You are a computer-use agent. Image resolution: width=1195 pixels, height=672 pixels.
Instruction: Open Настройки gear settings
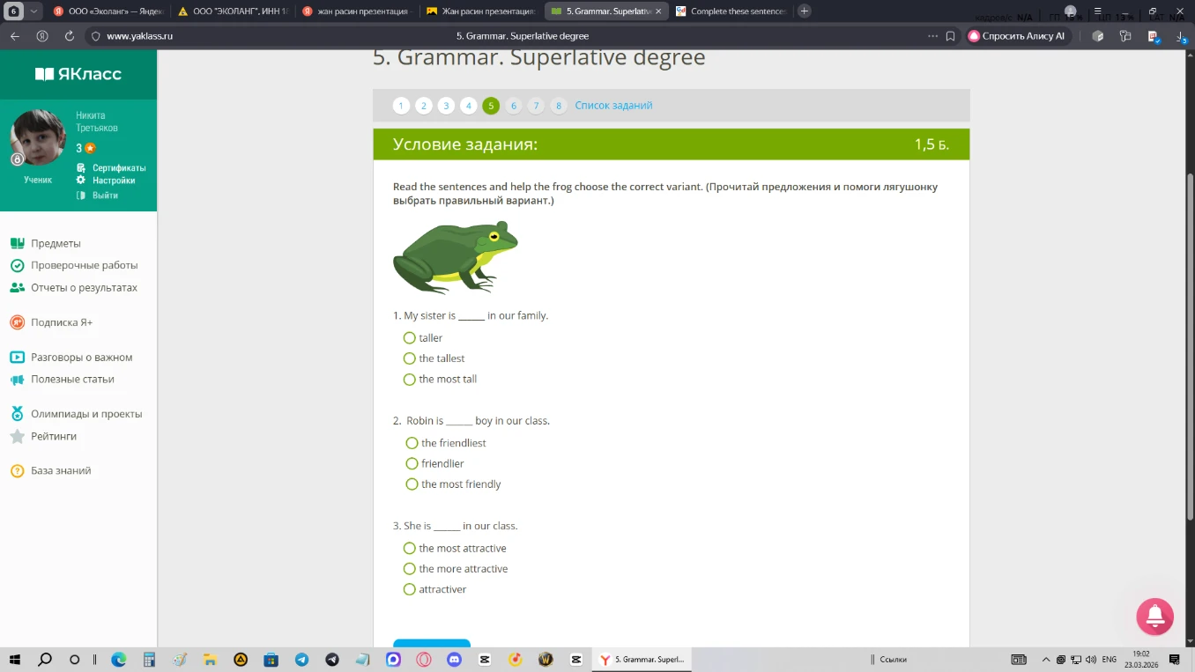coord(107,181)
